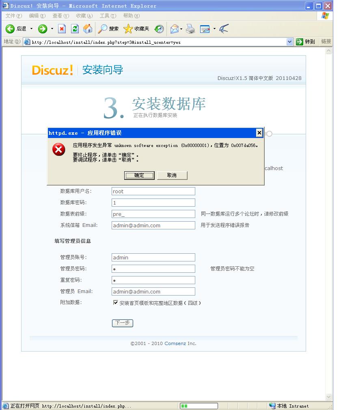Image resolution: width=341 pixels, height=410 pixels.
Task: Click 确定 in the httpd.exe error dialog
Action: [139, 175]
